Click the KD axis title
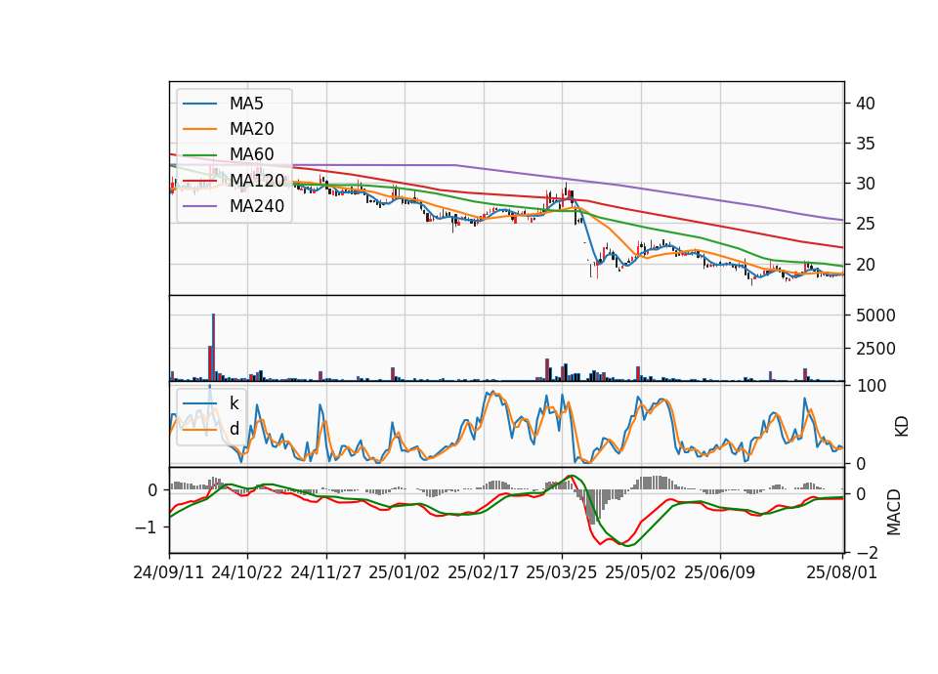This screenshot has height=674, width=938. [x=902, y=426]
